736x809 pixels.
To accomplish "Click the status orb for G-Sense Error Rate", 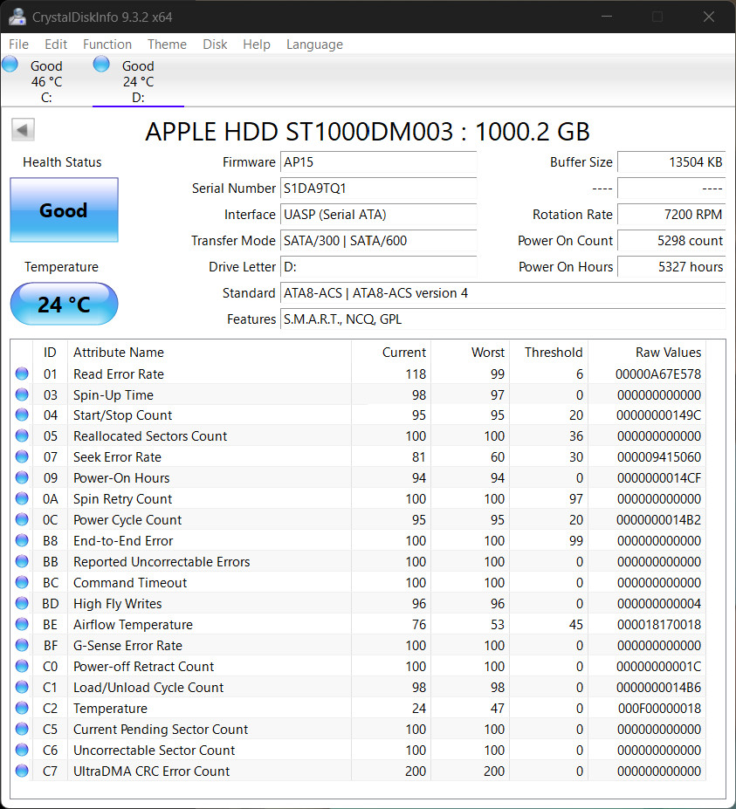I will click(x=22, y=645).
